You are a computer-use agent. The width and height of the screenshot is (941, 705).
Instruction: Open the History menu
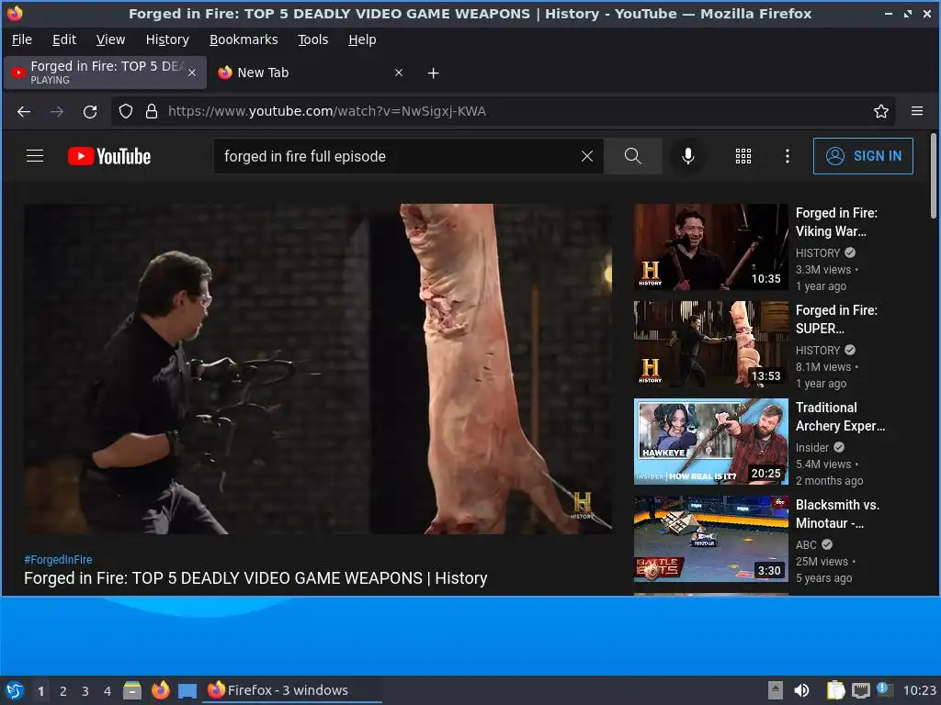click(x=167, y=39)
